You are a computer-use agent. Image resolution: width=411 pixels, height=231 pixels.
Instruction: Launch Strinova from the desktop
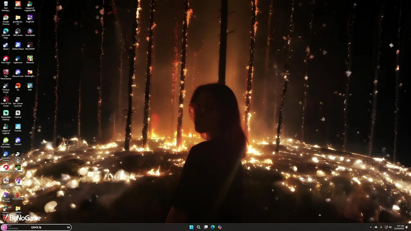pyautogui.click(x=18, y=5)
